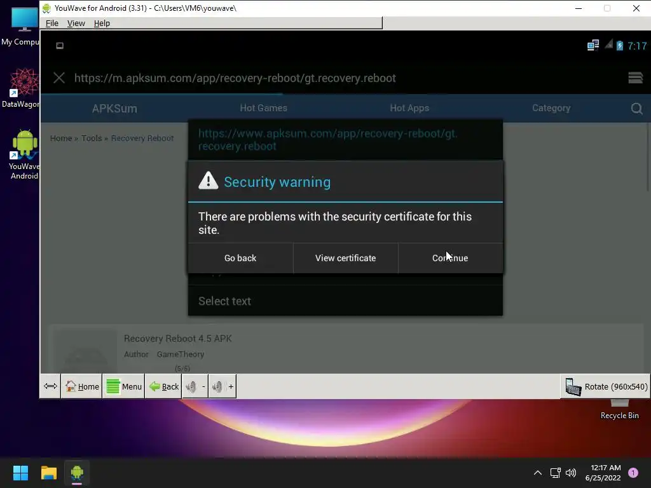Click GameTheory author name
This screenshot has height=488, width=651.
click(180, 355)
